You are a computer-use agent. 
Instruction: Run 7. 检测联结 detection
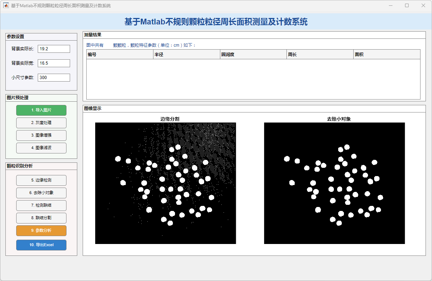[x=41, y=206]
